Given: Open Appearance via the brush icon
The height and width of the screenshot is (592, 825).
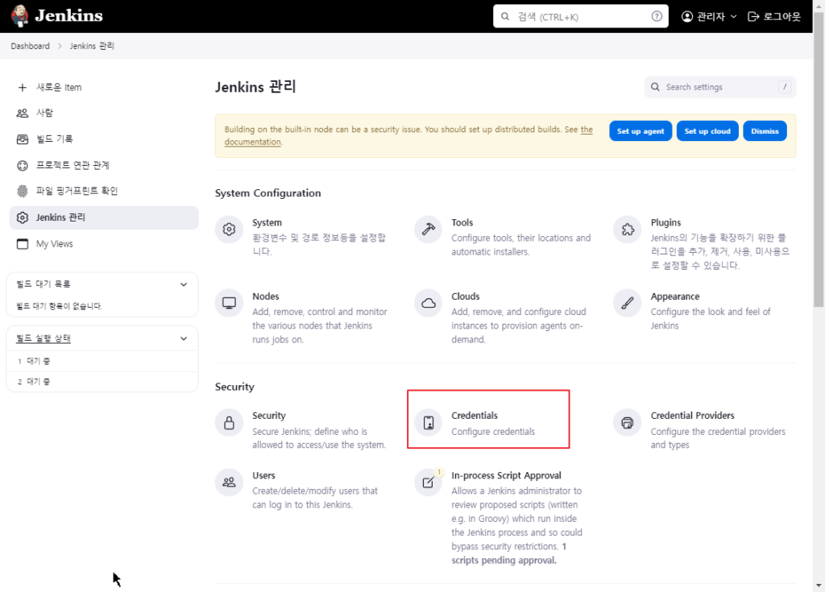Looking at the screenshot, I should pyautogui.click(x=627, y=303).
